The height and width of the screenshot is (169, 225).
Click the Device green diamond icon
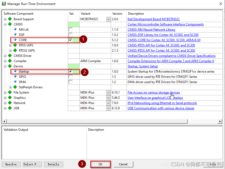tap(10, 66)
